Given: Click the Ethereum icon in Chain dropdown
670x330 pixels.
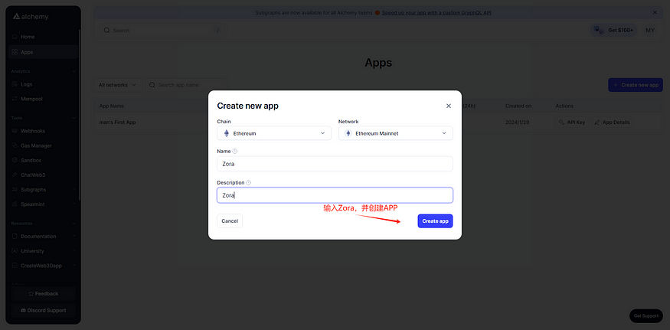Looking at the screenshot, I should (x=227, y=133).
